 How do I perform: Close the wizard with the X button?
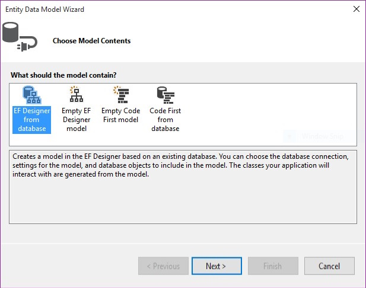pyautogui.click(x=356, y=9)
